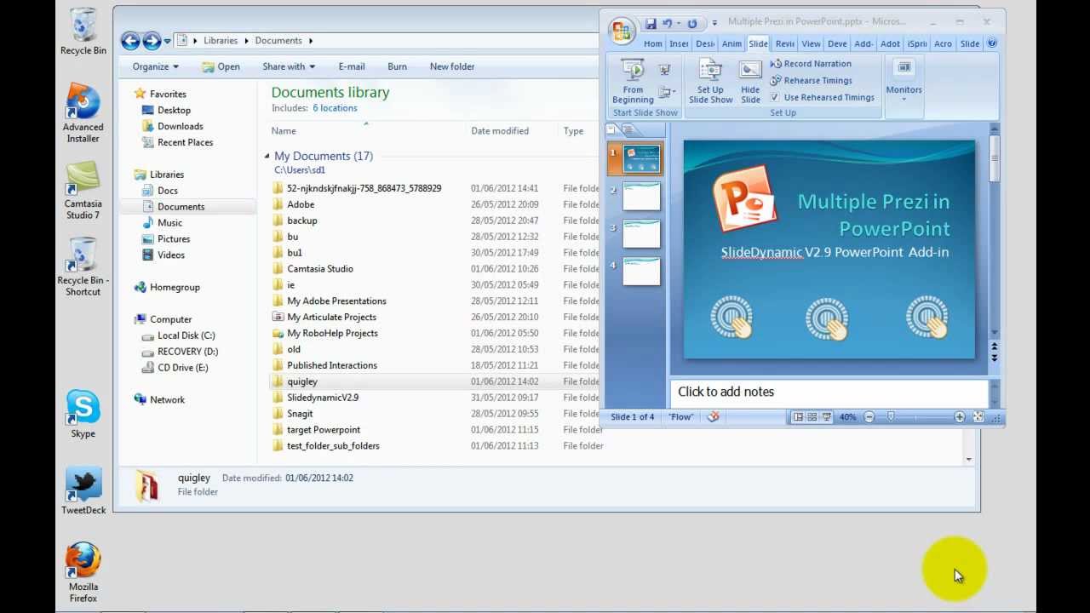1090x613 pixels.
Task: Switch to Normal view in status bar
Action: pos(798,416)
